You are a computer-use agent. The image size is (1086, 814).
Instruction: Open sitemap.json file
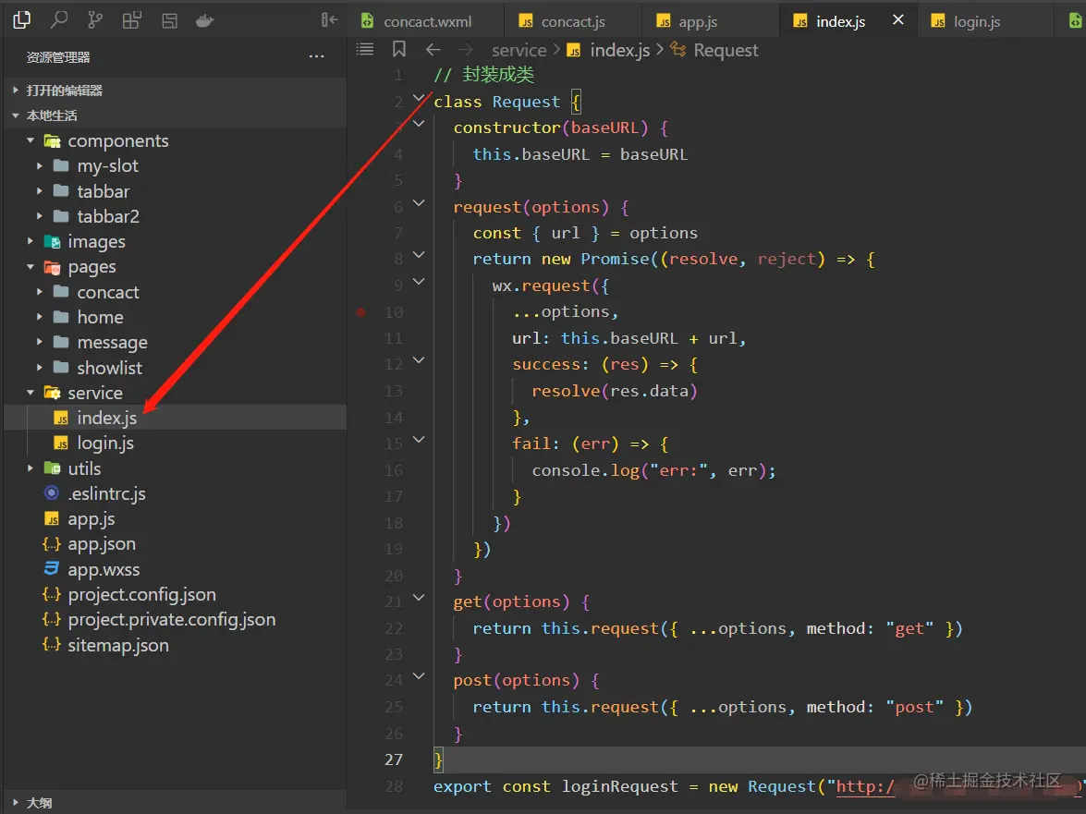click(x=173, y=645)
